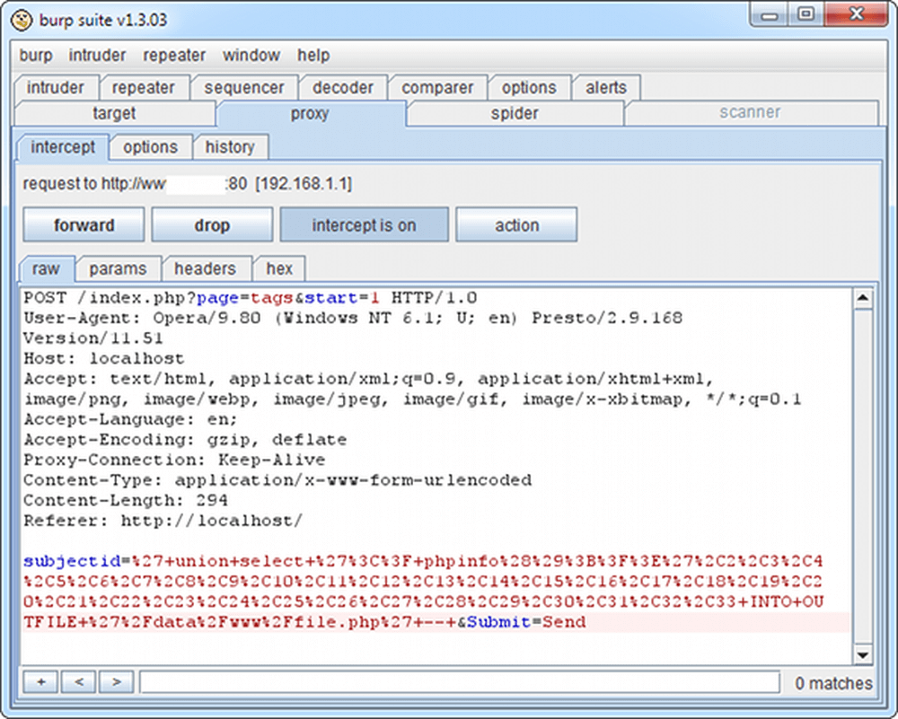Viewport: 898px width, 719px height.
Task: Switch to the headers view
Action: [207, 268]
